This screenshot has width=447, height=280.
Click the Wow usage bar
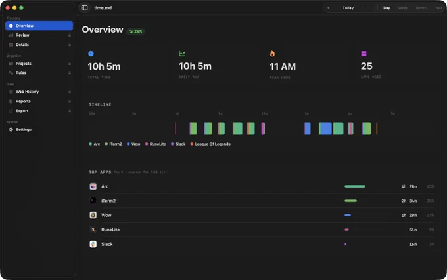tap(348, 215)
